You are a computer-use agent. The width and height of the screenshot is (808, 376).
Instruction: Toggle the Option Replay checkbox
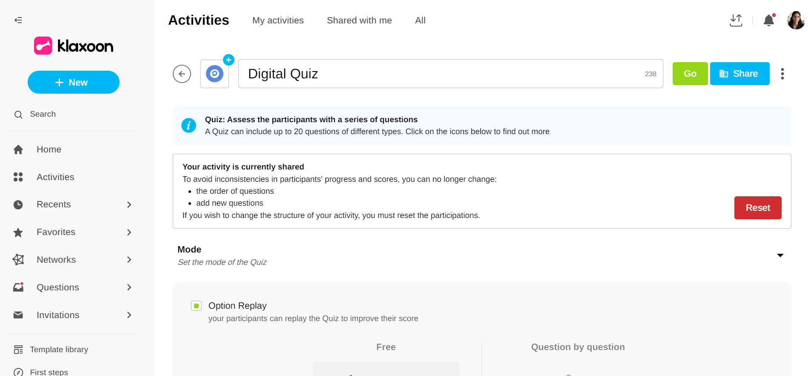(x=196, y=306)
